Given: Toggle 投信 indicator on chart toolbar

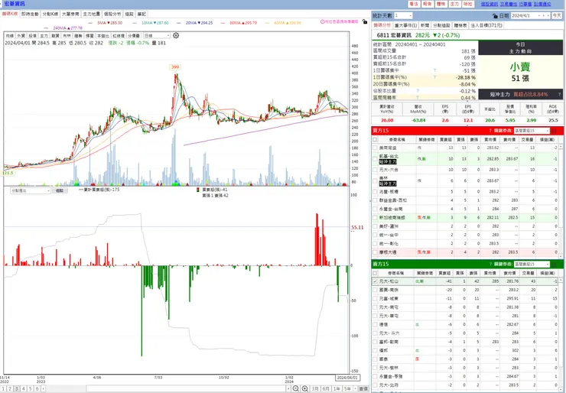Looking at the screenshot, I should click(x=32, y=36).
